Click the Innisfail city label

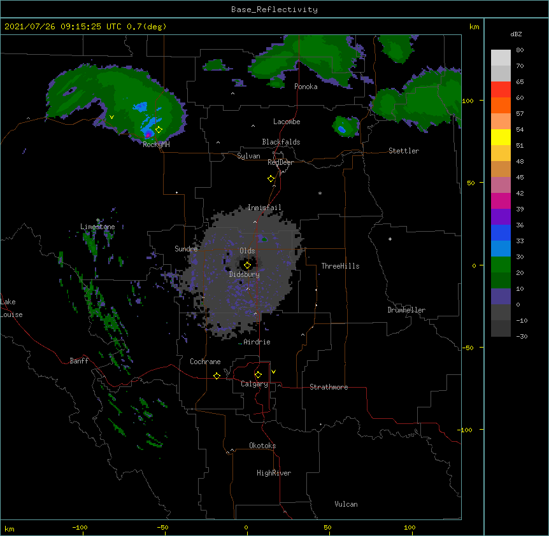264,208
